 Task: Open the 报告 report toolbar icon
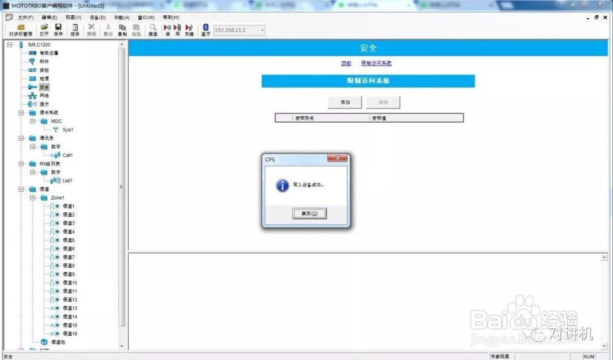pos(75,30)
